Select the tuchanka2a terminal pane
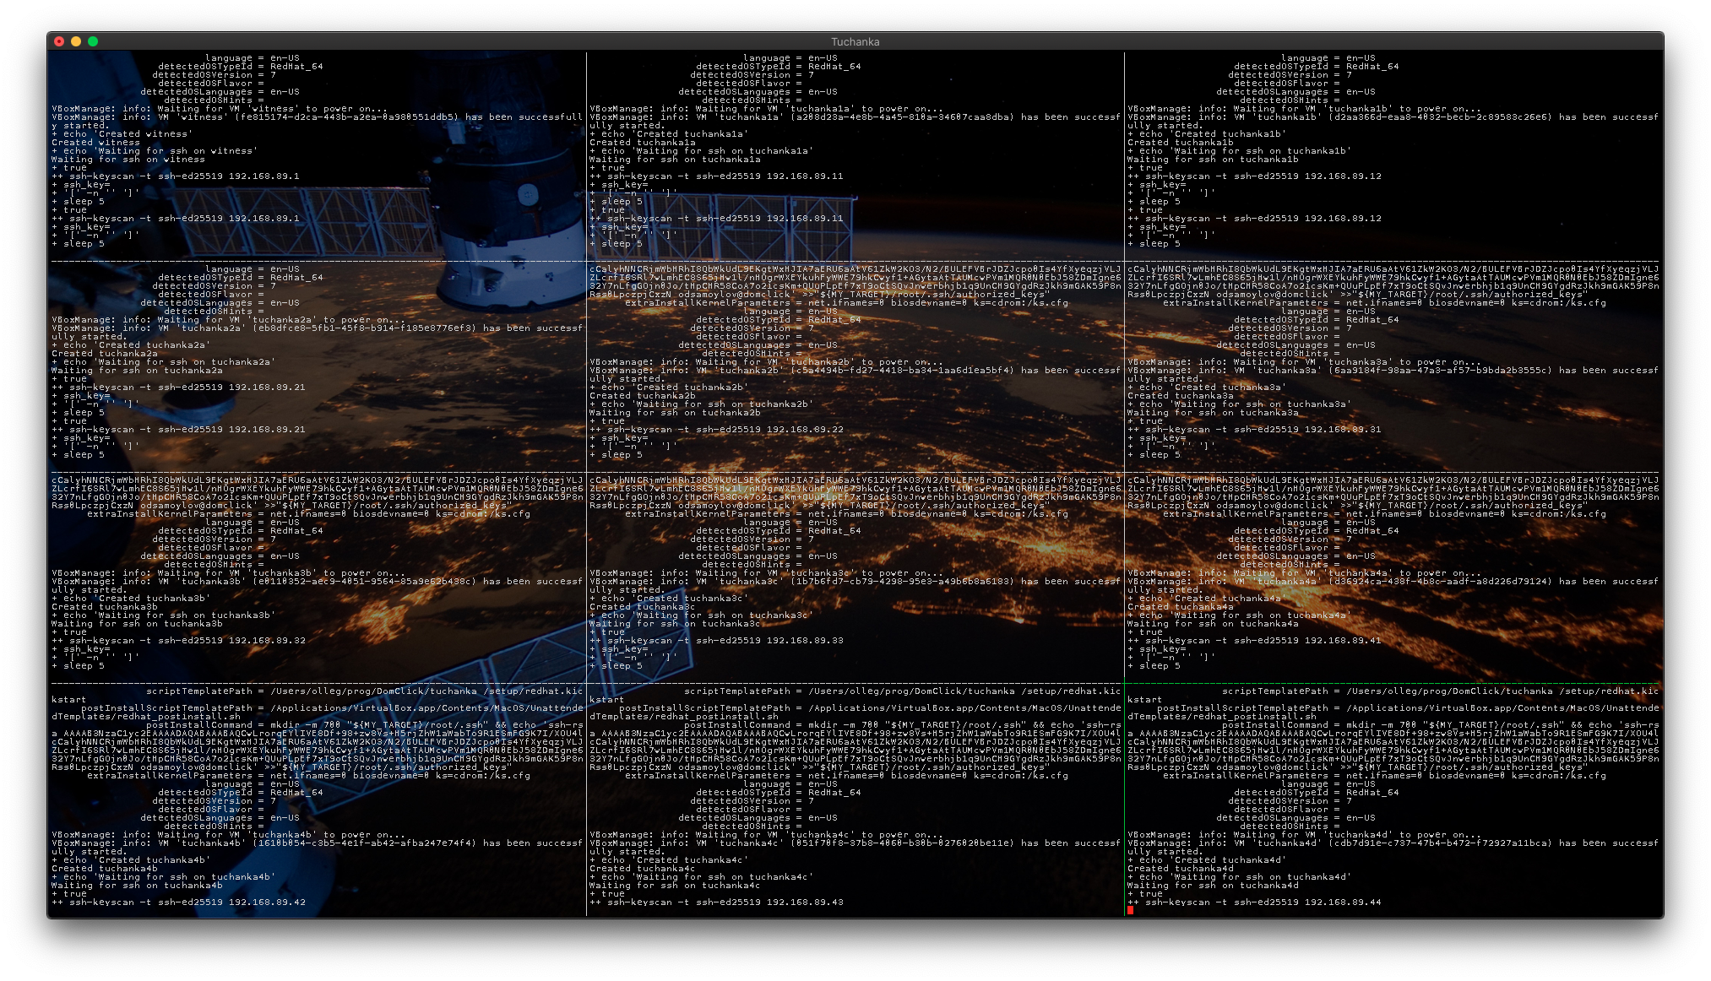This screenshot has width=1711, height=981. (x=317, y=367)
